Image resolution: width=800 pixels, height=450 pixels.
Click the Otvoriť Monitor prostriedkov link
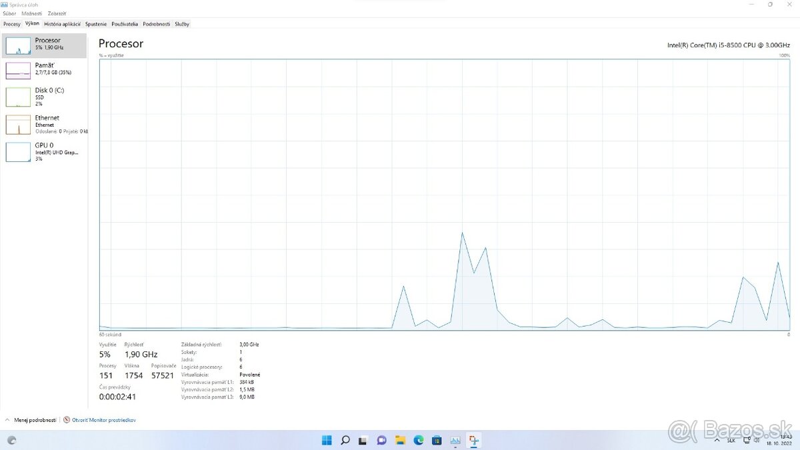point(104,420)
